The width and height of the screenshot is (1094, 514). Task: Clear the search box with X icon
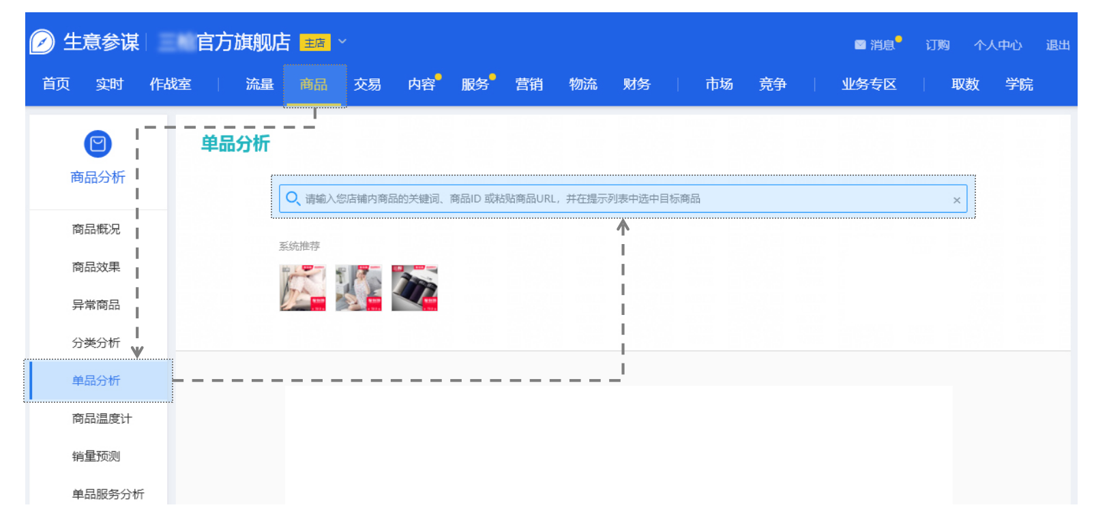956,200
